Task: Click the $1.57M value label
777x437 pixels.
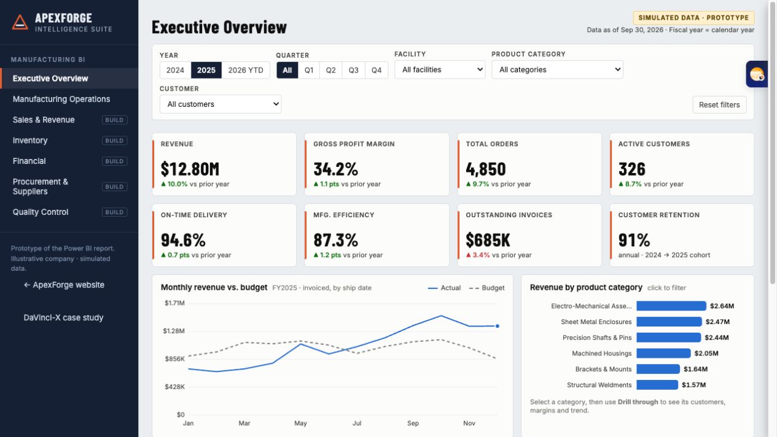Action: coord(694,385)
